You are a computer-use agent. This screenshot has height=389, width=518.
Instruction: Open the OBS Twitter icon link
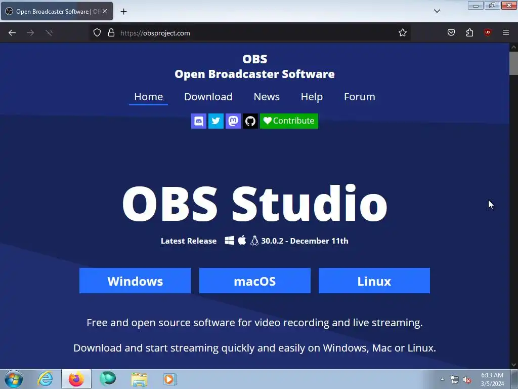tap(215, 121)
